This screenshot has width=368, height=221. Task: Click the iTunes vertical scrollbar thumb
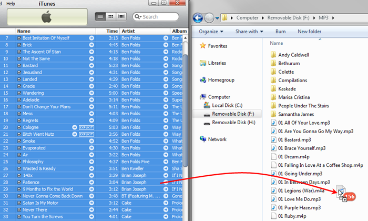[x=186, y=110]
